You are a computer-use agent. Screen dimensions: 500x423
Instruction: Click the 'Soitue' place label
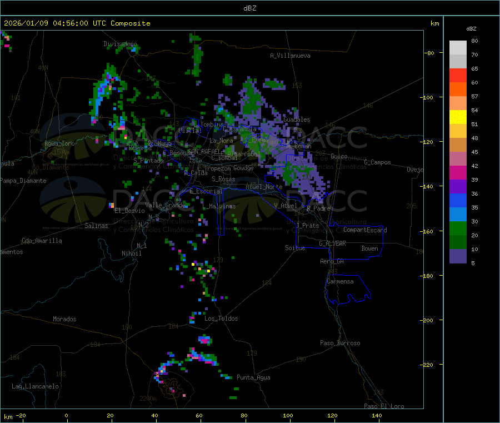pyautogui.click(x=295, y=248)
